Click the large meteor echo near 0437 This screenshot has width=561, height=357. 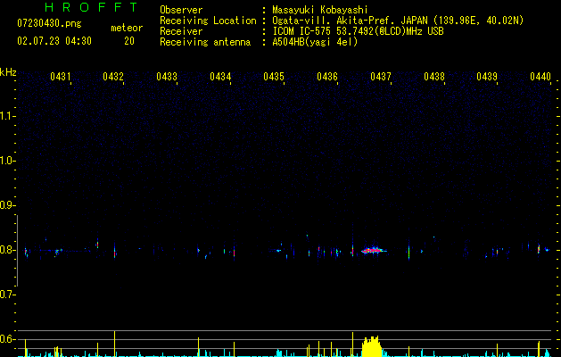click(374, 250)
